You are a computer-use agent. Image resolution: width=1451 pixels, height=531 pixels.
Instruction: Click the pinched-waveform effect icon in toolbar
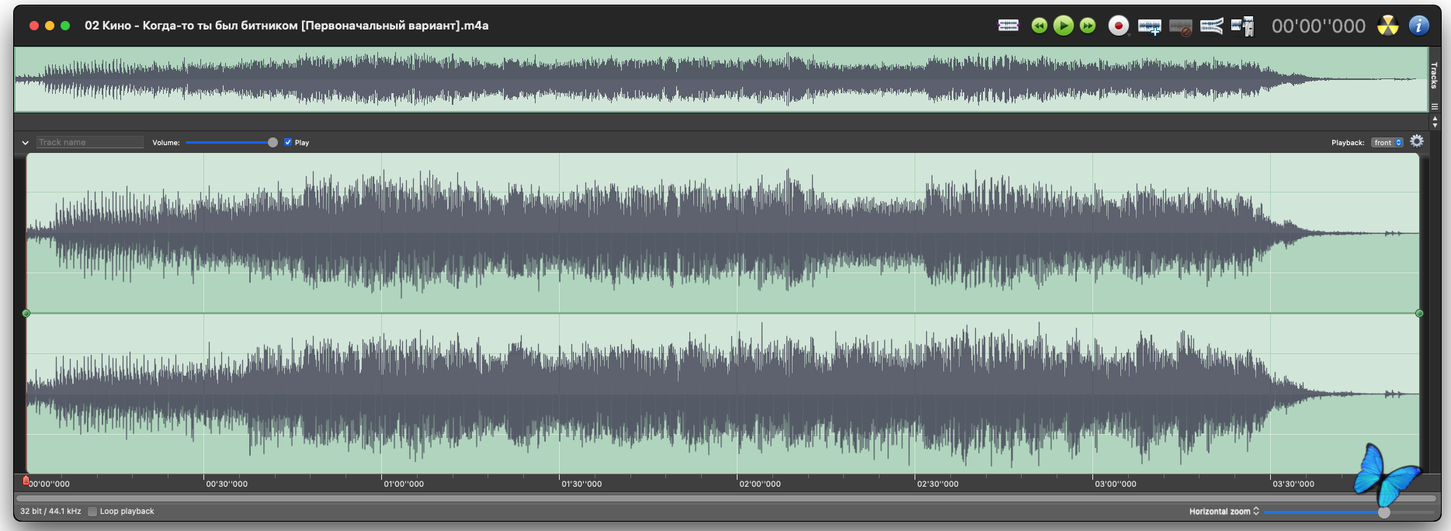(1211, 26)
